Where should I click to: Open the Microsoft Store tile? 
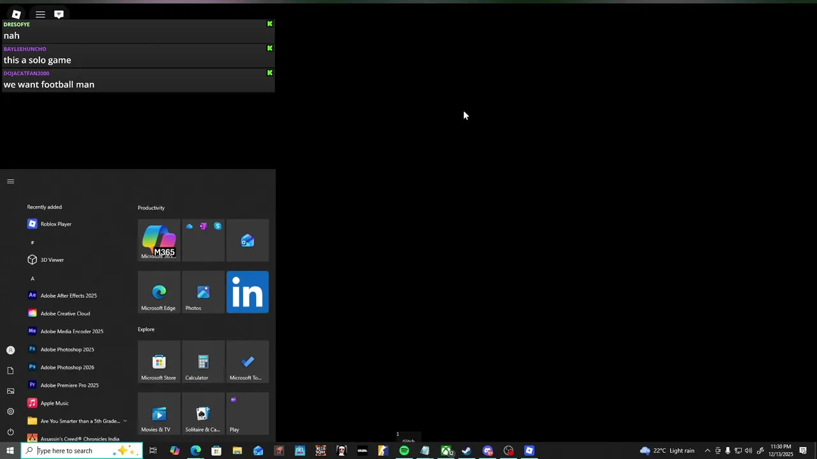[x=159, y=362]
